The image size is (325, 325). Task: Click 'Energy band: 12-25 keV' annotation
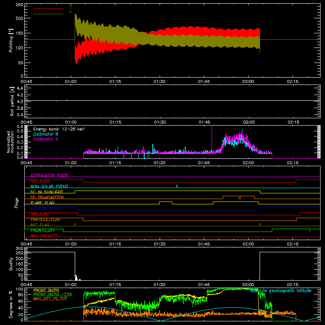(x=59, y=129)
